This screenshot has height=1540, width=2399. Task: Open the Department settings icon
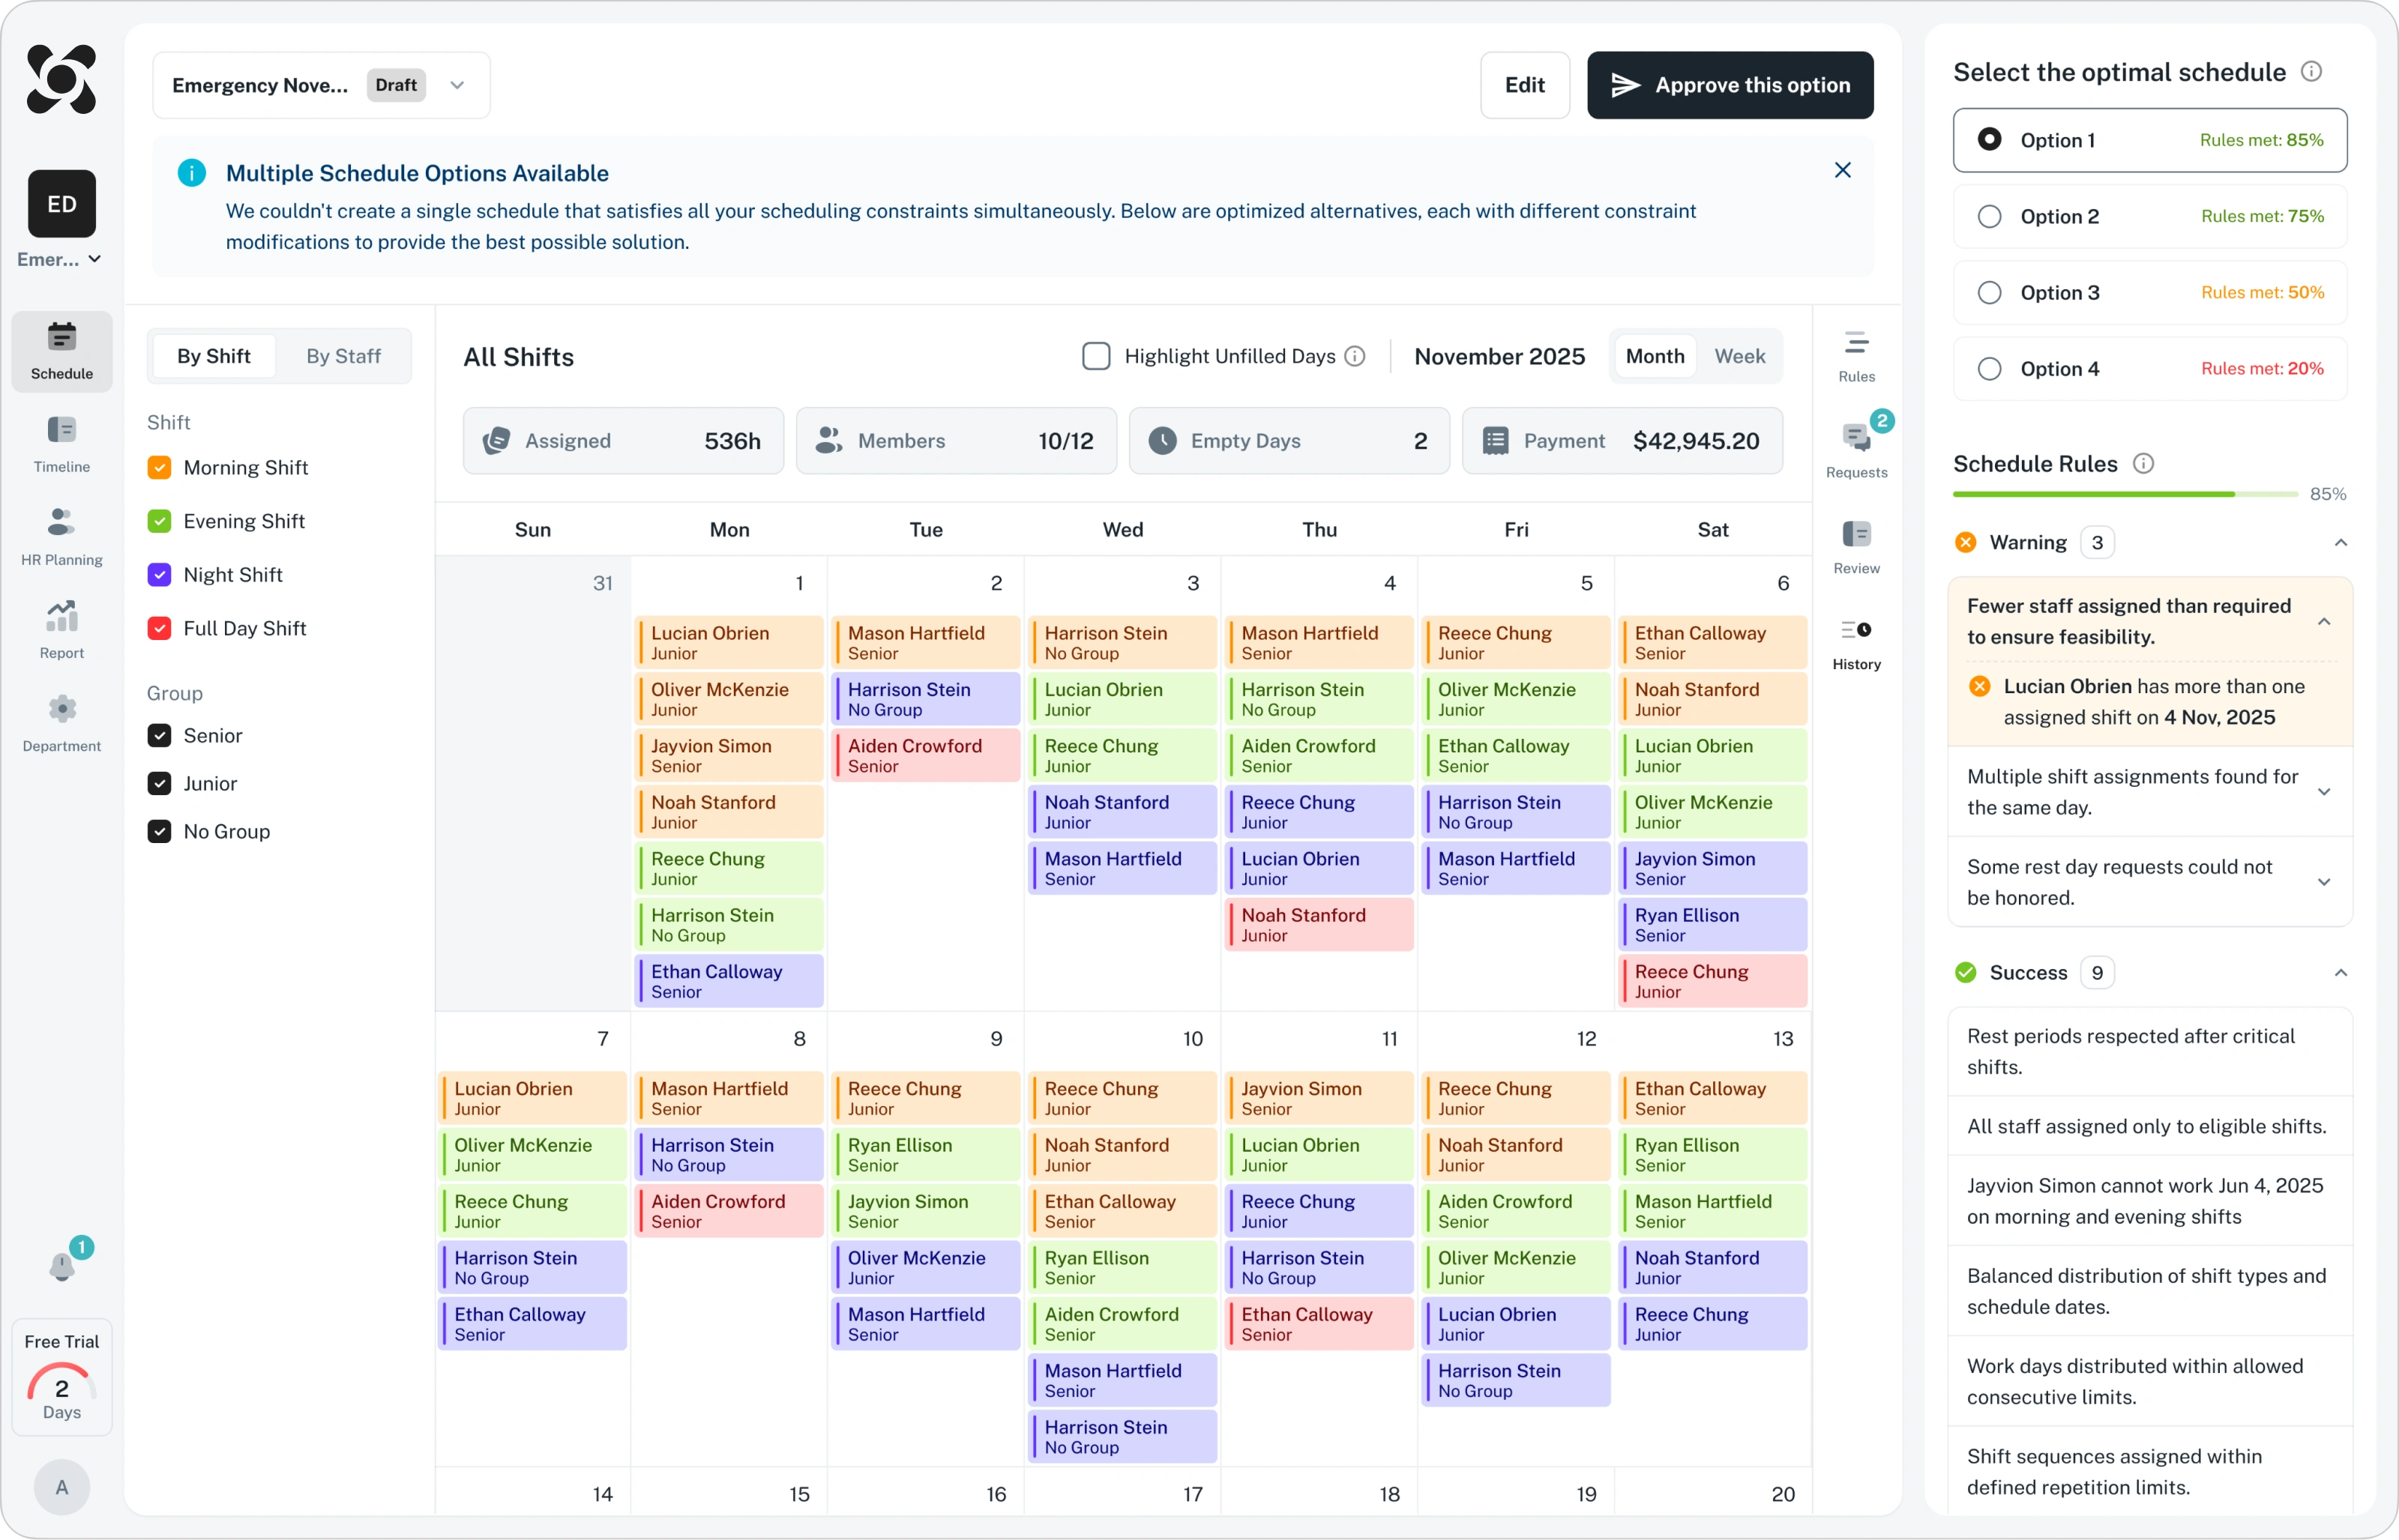(x=61, y=722)
